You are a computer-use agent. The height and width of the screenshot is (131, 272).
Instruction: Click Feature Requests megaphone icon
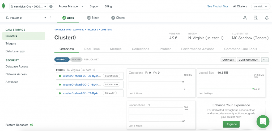pyautogui.click(x=31, y=125)
